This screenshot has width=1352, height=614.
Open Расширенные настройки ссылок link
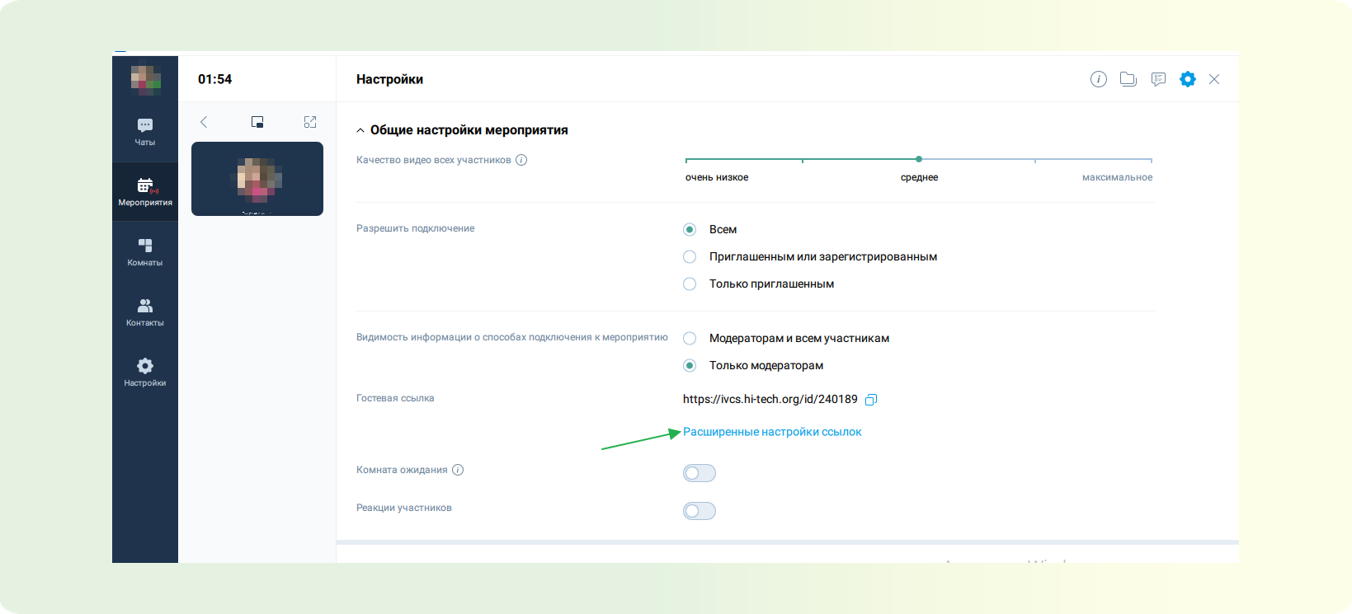[772, 432]
